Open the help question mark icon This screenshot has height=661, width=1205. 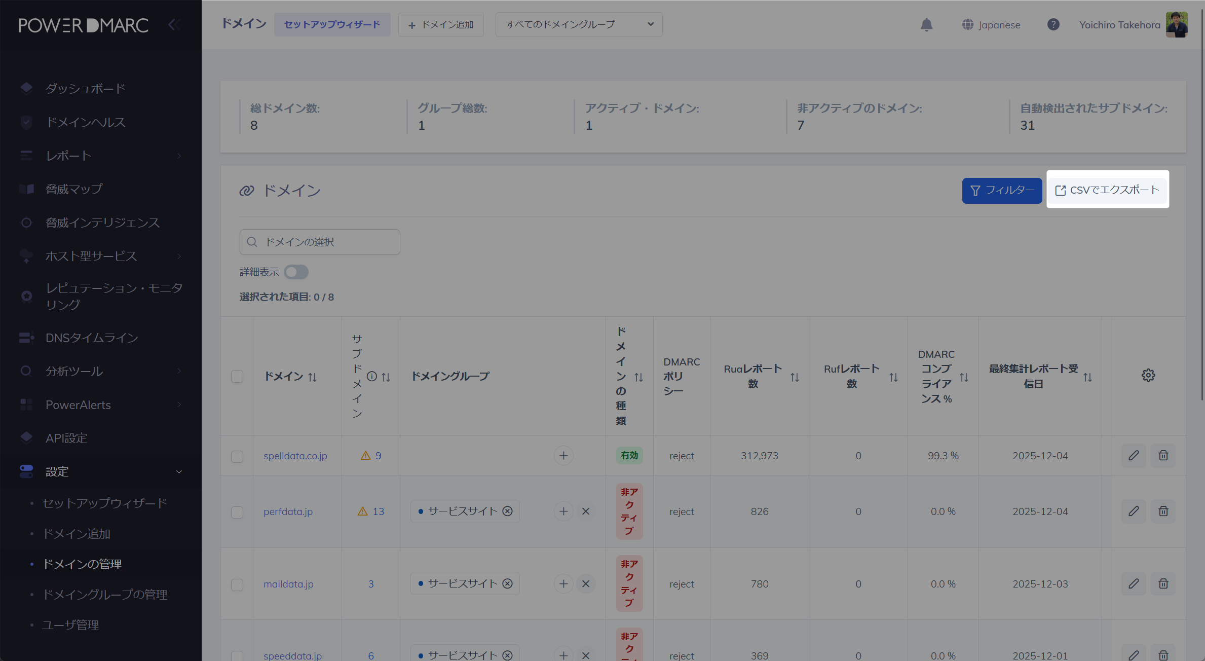[x=1053, y=24]
